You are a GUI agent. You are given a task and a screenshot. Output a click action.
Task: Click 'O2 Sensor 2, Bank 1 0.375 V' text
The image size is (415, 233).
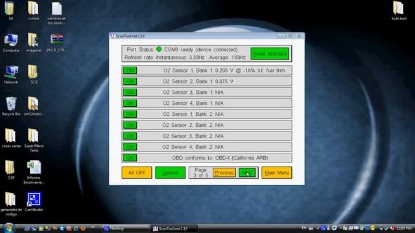(198, 82)
